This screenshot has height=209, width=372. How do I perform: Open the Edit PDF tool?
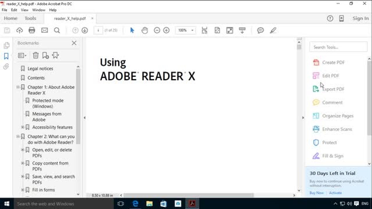[326, 76]
